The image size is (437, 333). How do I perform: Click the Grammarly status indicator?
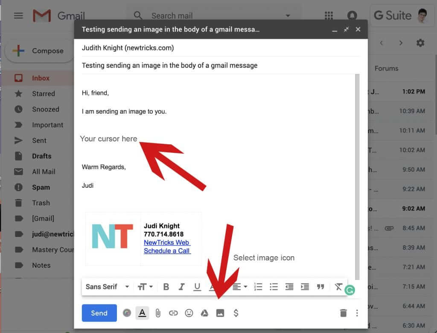(x=350, y=289)
